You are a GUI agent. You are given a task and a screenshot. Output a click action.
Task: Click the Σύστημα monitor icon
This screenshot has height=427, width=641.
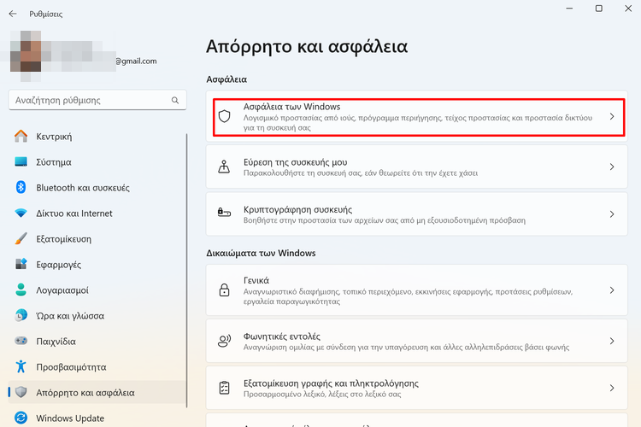[x=21, y=161]
